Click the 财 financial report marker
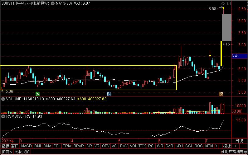 (x=109, y=94)
